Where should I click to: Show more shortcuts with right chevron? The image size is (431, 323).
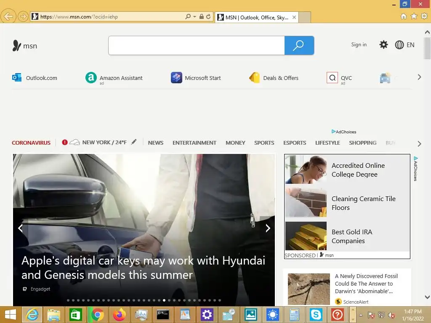[x=419, y=77]
